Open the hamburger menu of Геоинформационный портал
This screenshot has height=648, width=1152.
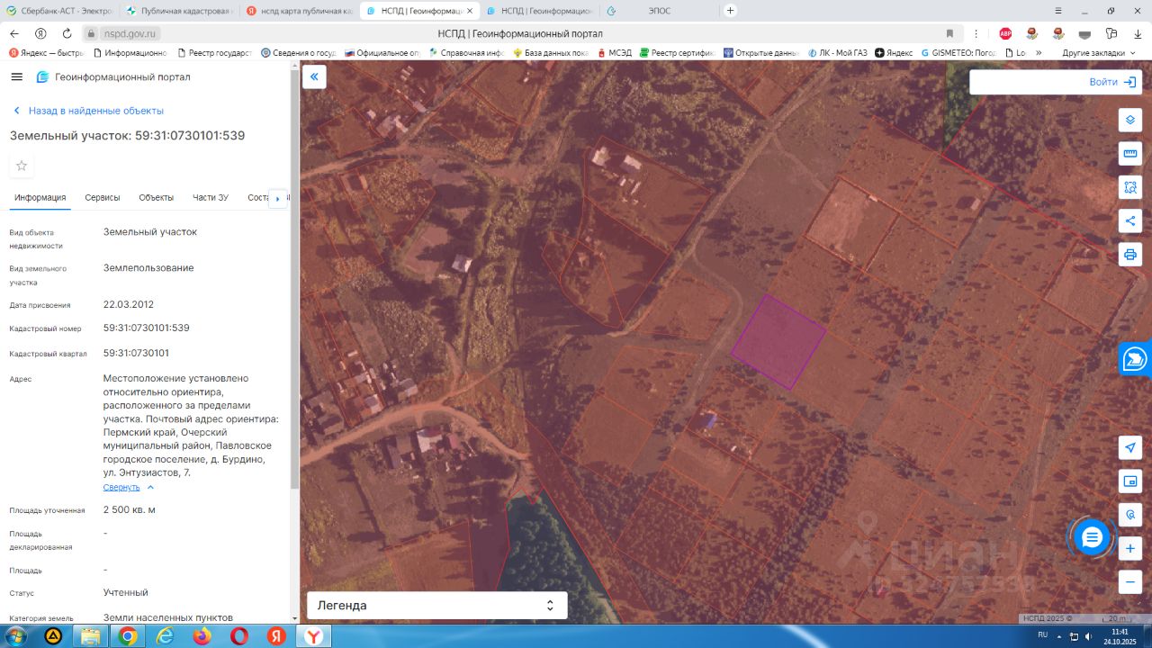tap(16, 76)
